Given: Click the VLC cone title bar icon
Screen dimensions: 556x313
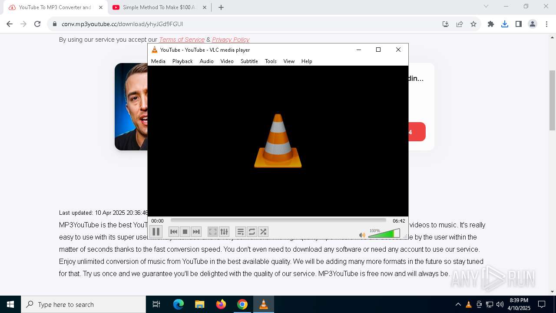Looking at the screenshot, I should (154, 50).
